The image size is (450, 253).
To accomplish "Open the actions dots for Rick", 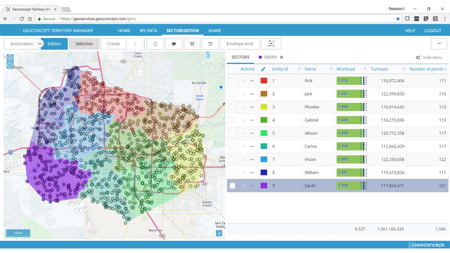I will pyautogui.click(x=252, y=81).
